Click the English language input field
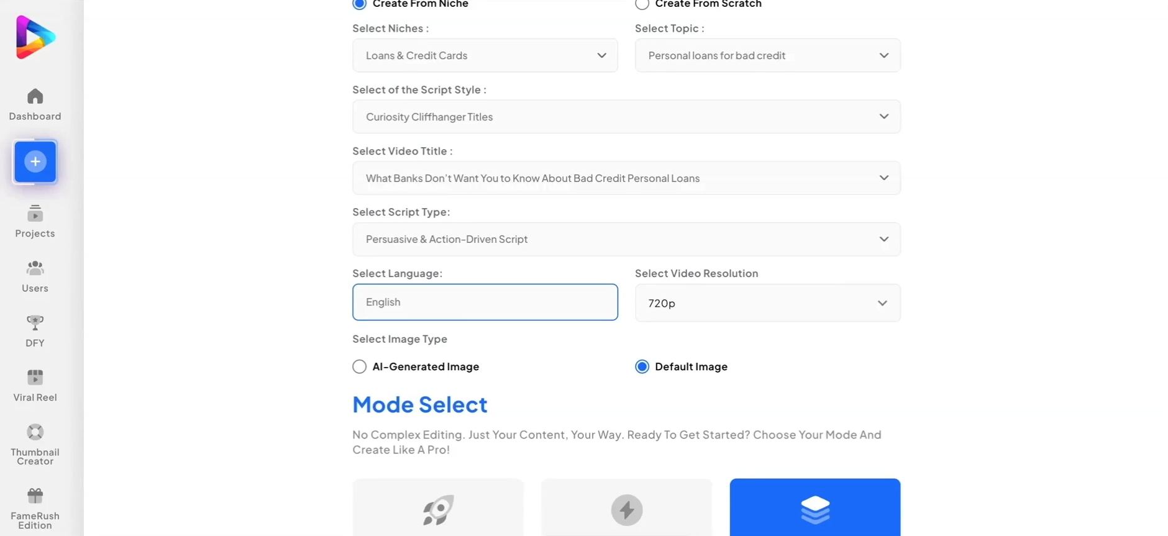The width and height of the screenshot is (1168, 536). [485, 302]
